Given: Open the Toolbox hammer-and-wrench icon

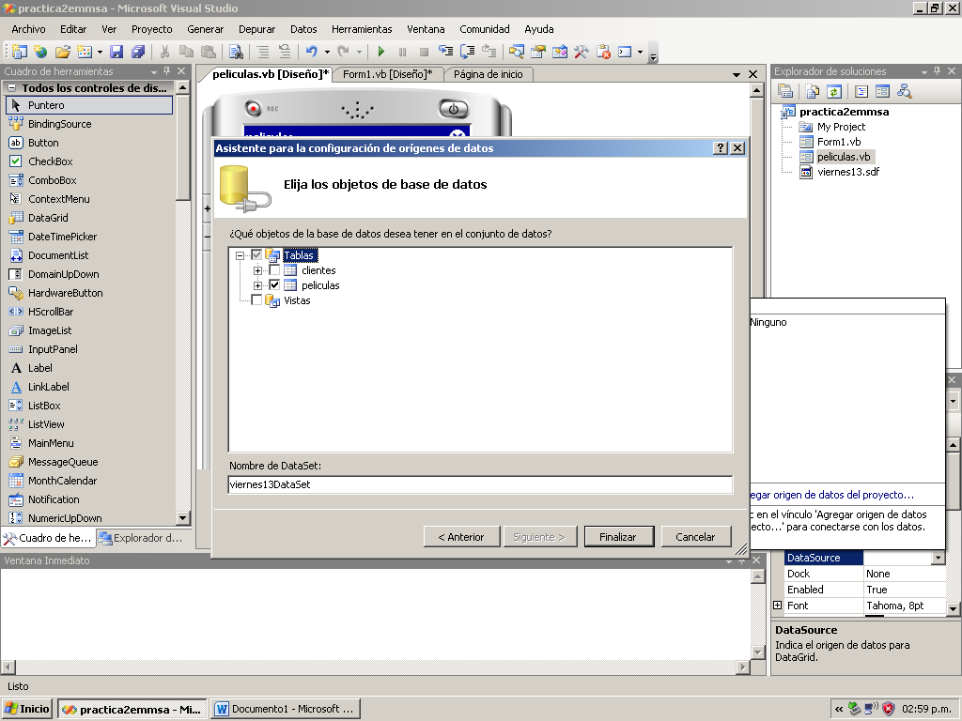Looking at the screenshot, I should tap(581, 53).
